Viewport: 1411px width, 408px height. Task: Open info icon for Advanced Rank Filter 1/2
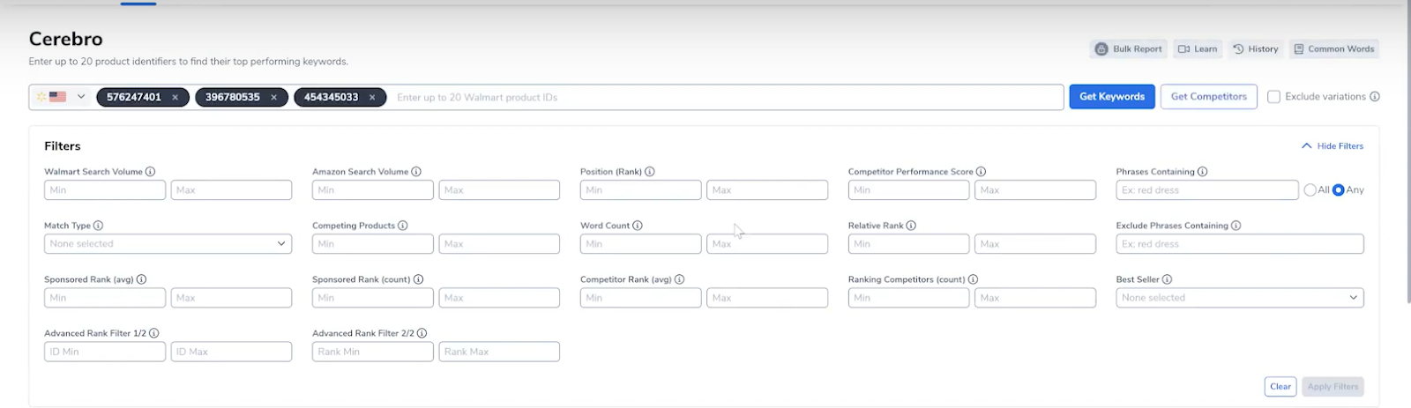154,333
